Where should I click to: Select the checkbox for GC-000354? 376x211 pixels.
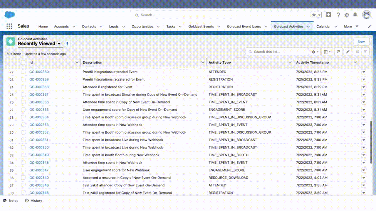coord(23,117)
